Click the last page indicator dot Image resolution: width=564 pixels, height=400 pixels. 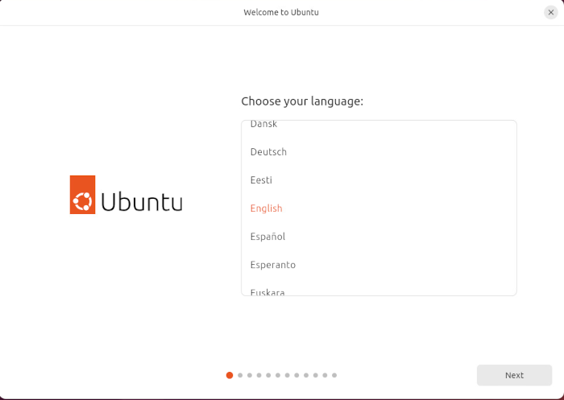pyautogui.click(x=334, y=375)
